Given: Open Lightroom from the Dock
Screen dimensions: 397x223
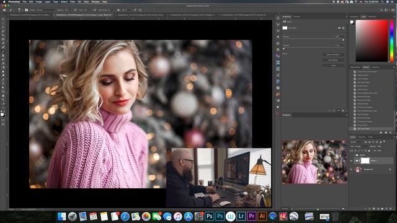Looking at the screenshot, I should (x=241, y=216).
